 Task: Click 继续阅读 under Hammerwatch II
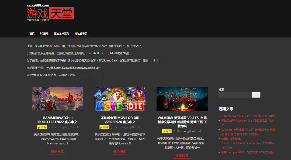(x=58, y=151)
